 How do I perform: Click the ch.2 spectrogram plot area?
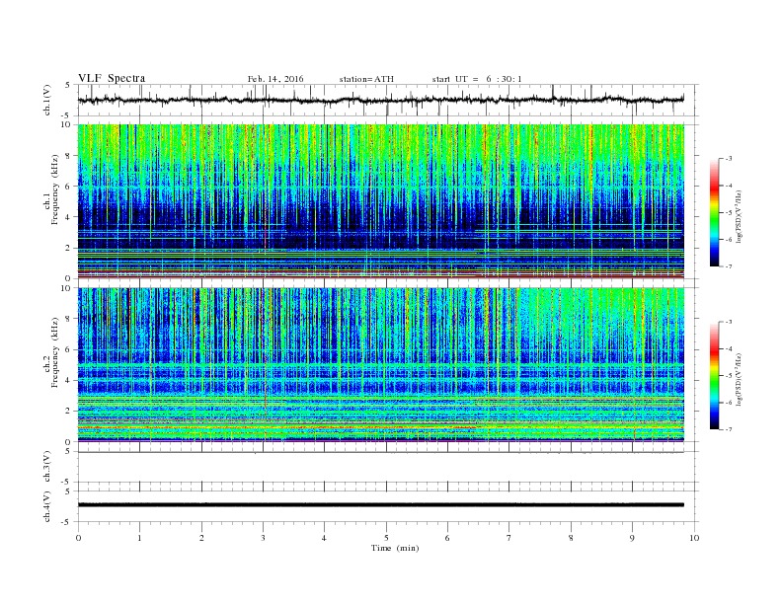(381, 365)
